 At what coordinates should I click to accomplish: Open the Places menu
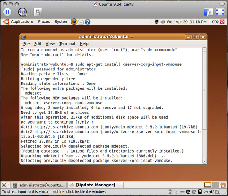coord(44,22)
